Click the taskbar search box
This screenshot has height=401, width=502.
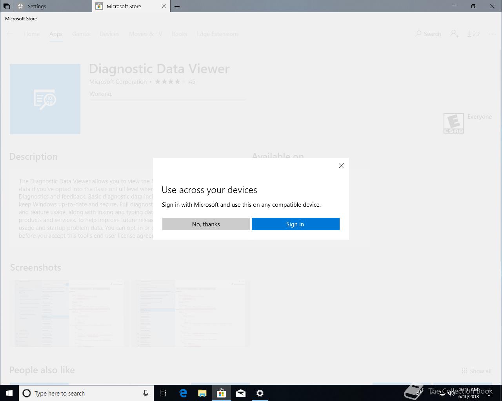click(86, 393)
